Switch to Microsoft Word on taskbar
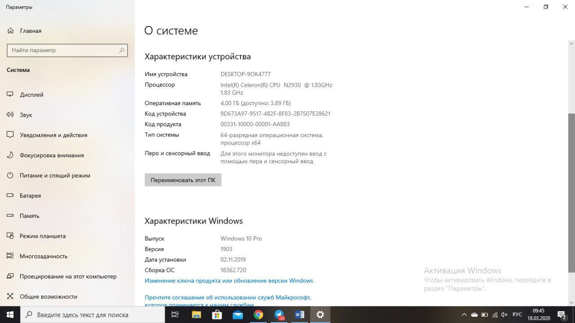This screenshot has width=575, height=323. (x=300, y=314)
